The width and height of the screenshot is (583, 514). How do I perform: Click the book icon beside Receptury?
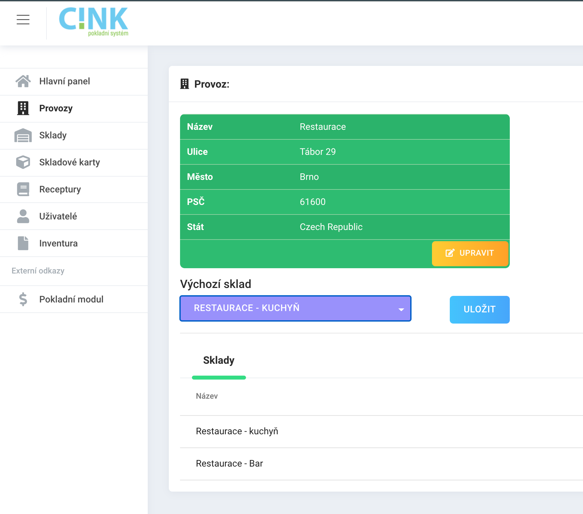point(23,189)
